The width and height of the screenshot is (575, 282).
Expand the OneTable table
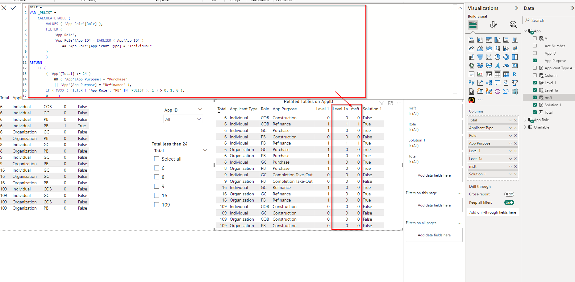coord(525,127)
